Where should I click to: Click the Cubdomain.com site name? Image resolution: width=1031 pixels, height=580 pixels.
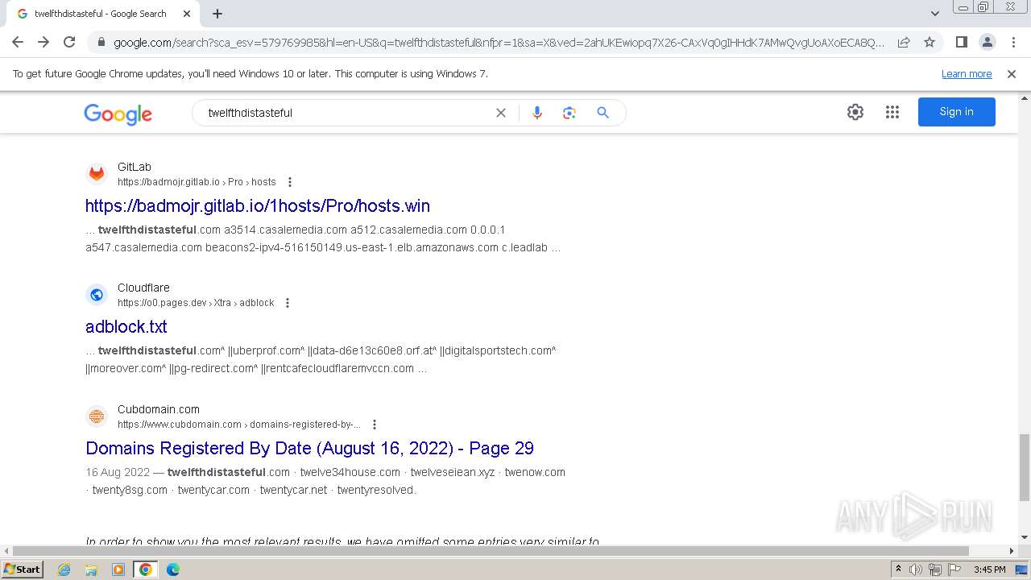coord(159,409)
